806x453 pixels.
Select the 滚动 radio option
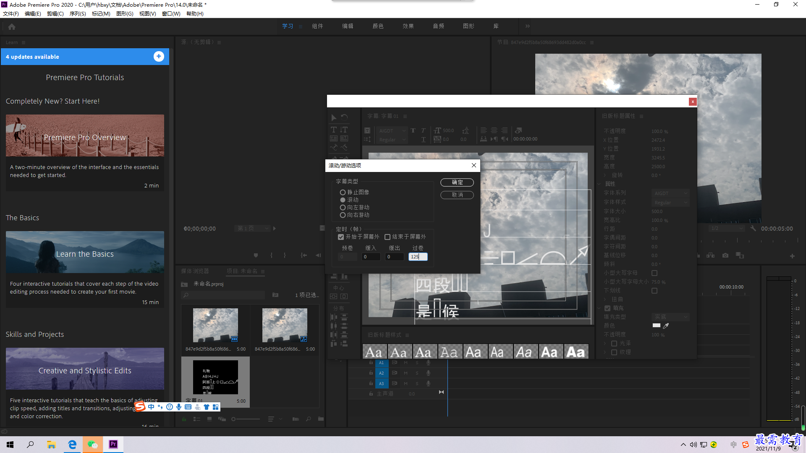pyautogui.click(x=343, y=200)
